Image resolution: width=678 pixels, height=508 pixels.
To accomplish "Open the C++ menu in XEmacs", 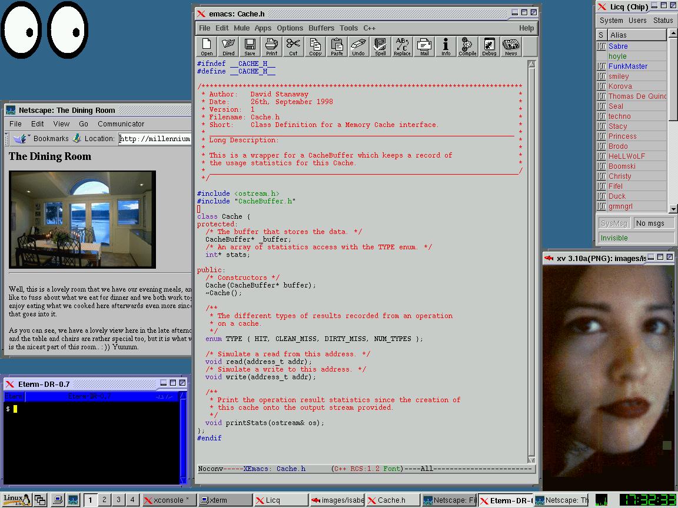I will click(369, 28).
